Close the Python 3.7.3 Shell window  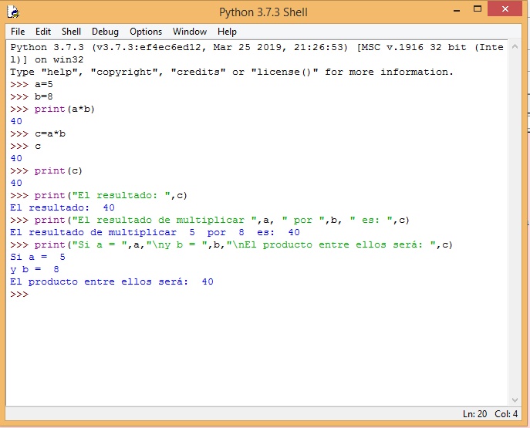[x=505, y=9]
